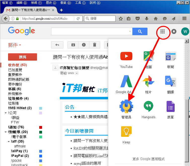Click the red color swatch for !通知
Viewport: 190px width, 166px height.
41,127
